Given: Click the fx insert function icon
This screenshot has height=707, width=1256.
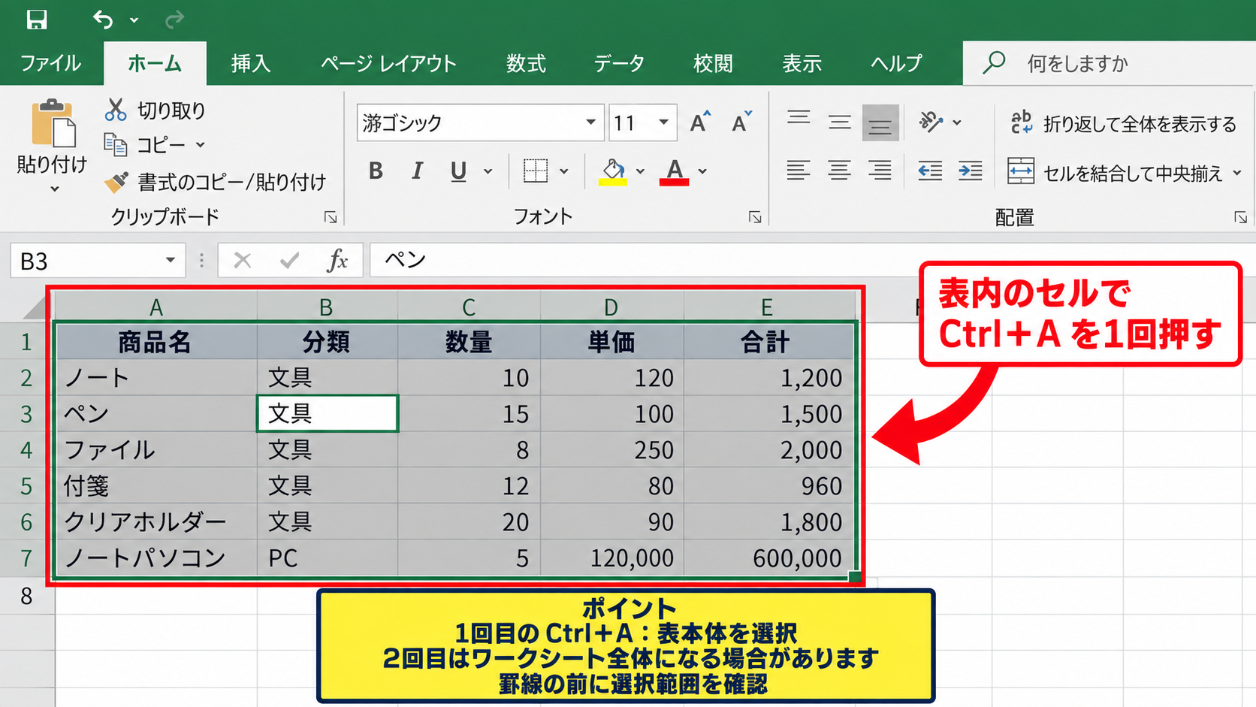Looking at the screenshot, I should (x=338, y=261).
